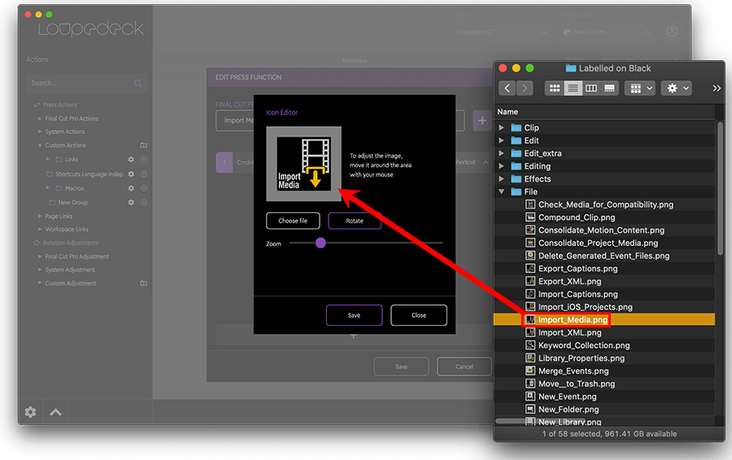Expand Page Links tree item
This screenshot has width=732, height=460.
point(40,216)
